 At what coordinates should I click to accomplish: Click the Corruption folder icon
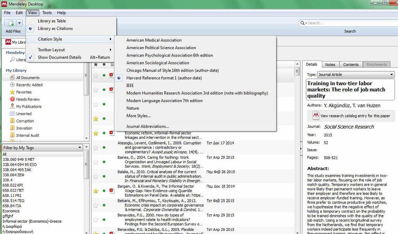coord(12,120)
